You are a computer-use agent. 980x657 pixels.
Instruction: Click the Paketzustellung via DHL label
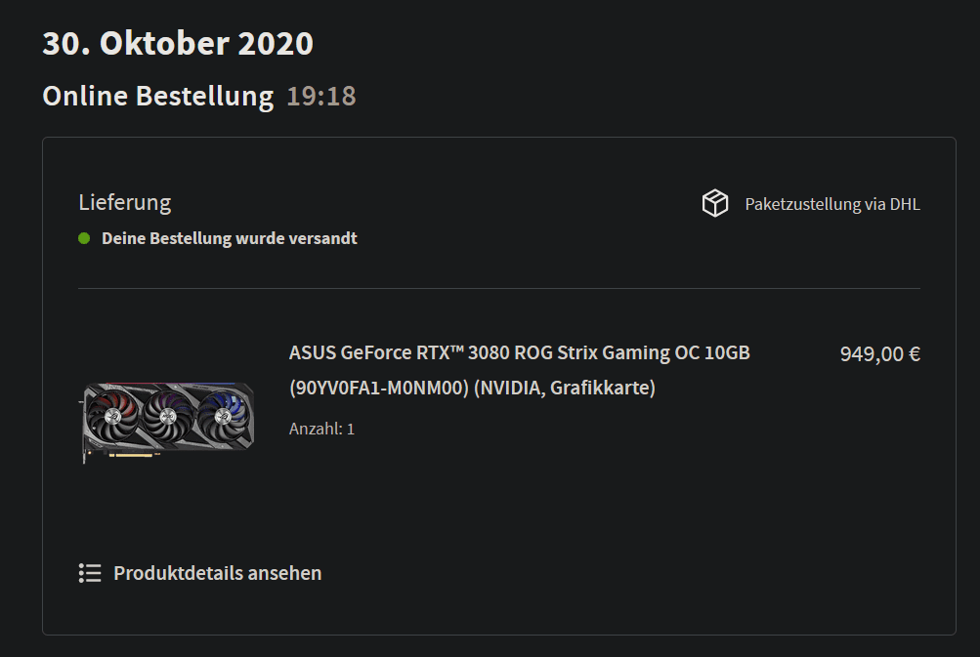[x=831, y=204]
